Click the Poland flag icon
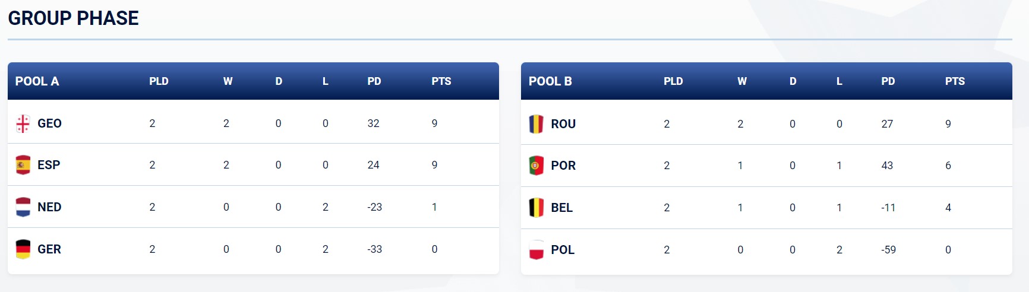This screenshot has height=292, width=1029. (536, 250)
